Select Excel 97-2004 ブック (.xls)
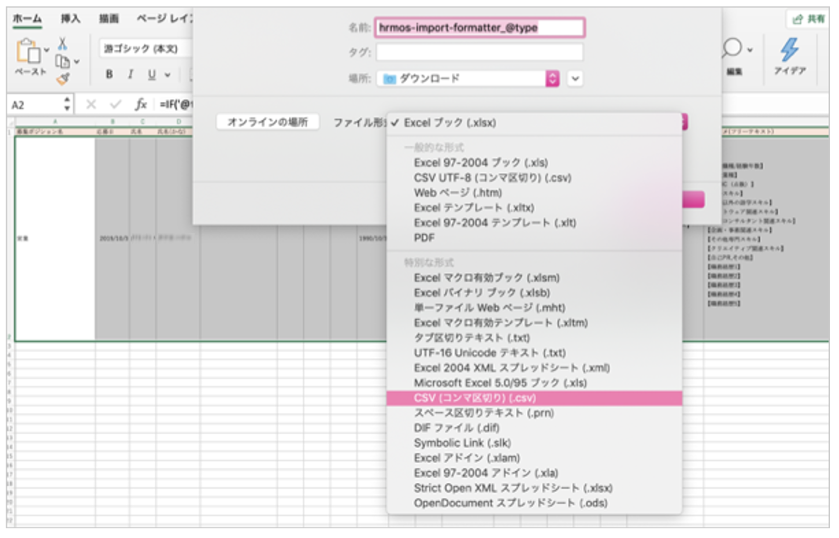 (x=534, y=163)
